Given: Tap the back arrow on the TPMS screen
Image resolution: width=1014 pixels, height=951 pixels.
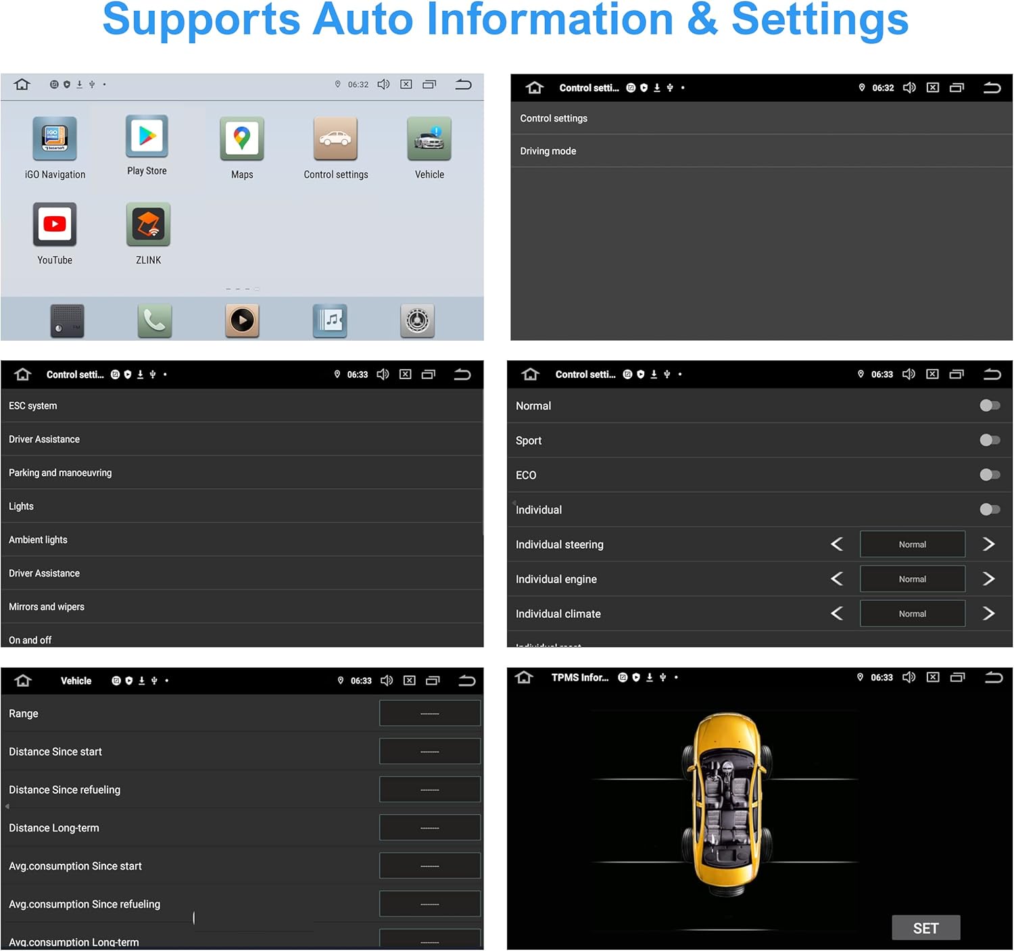Looking at the screenshot, I should point(994,677).
